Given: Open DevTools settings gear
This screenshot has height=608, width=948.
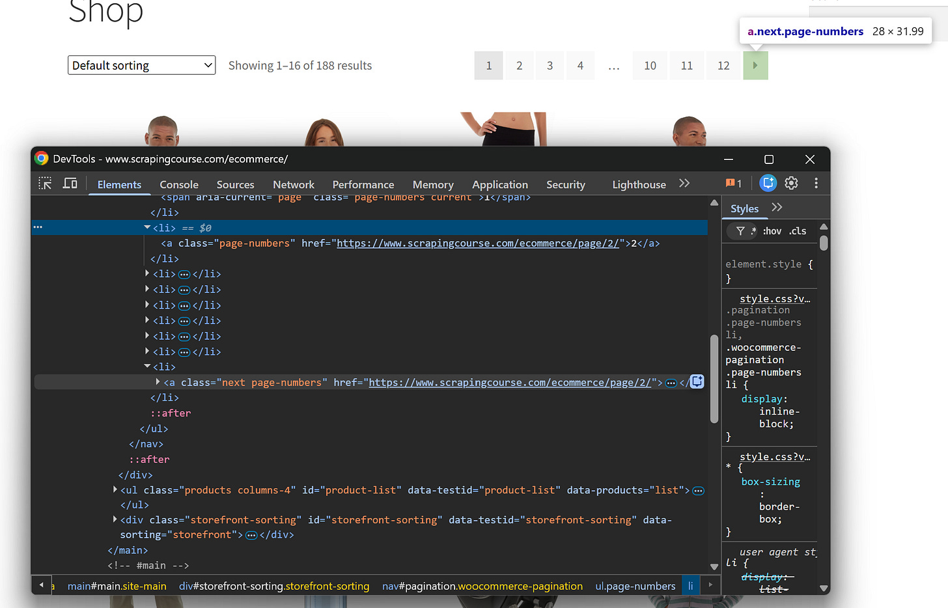Looking at the screenshot, I should [791, 184].
